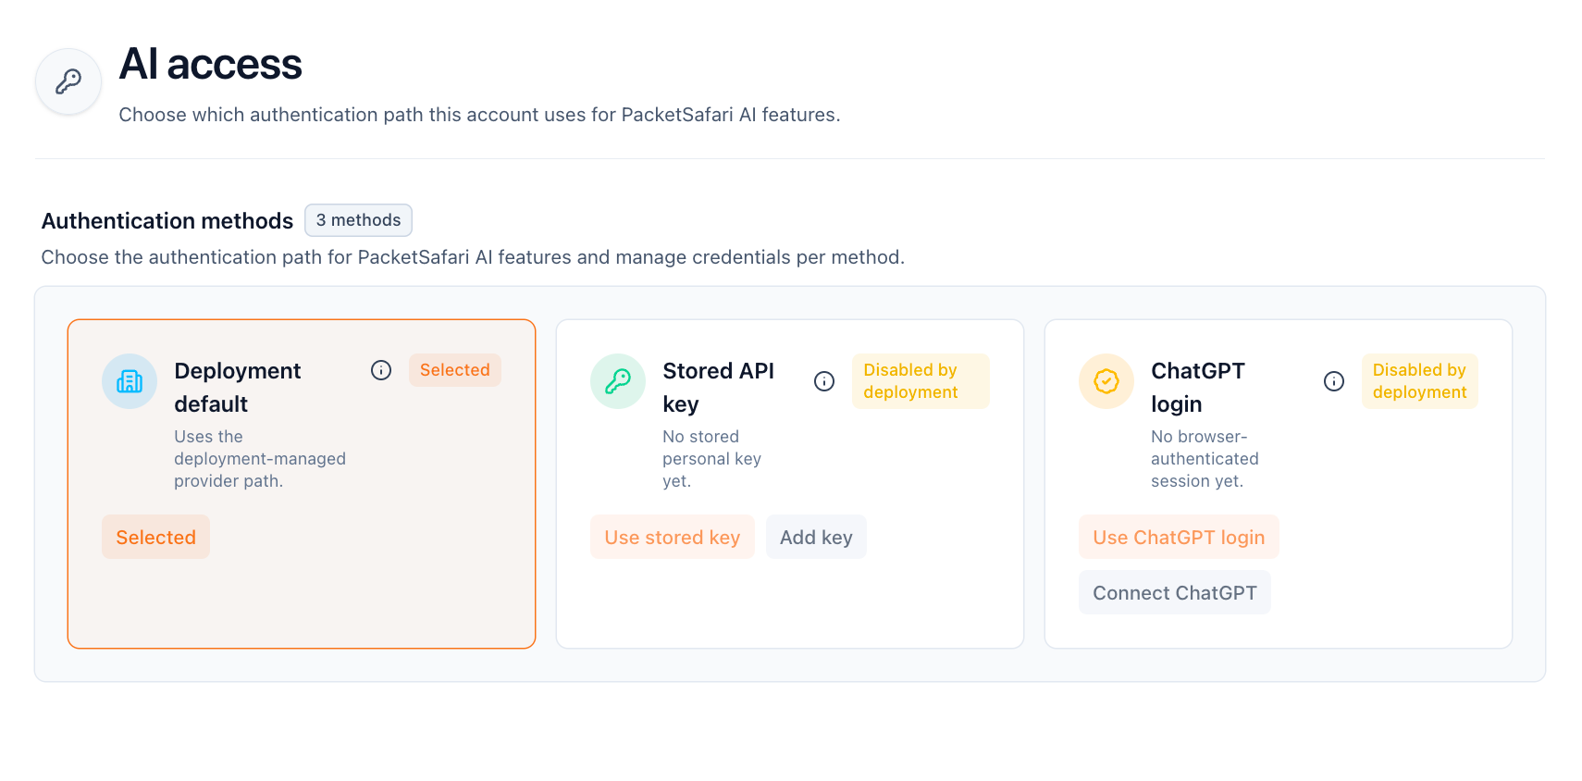Open info icon for ChatGPT login
The image size is (1582, 781).
[1334, 381]
